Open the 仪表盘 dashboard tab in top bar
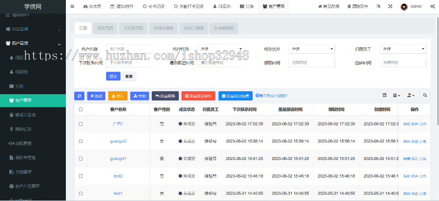Viewport: 439px width, 201px height. tap(92, 6)
